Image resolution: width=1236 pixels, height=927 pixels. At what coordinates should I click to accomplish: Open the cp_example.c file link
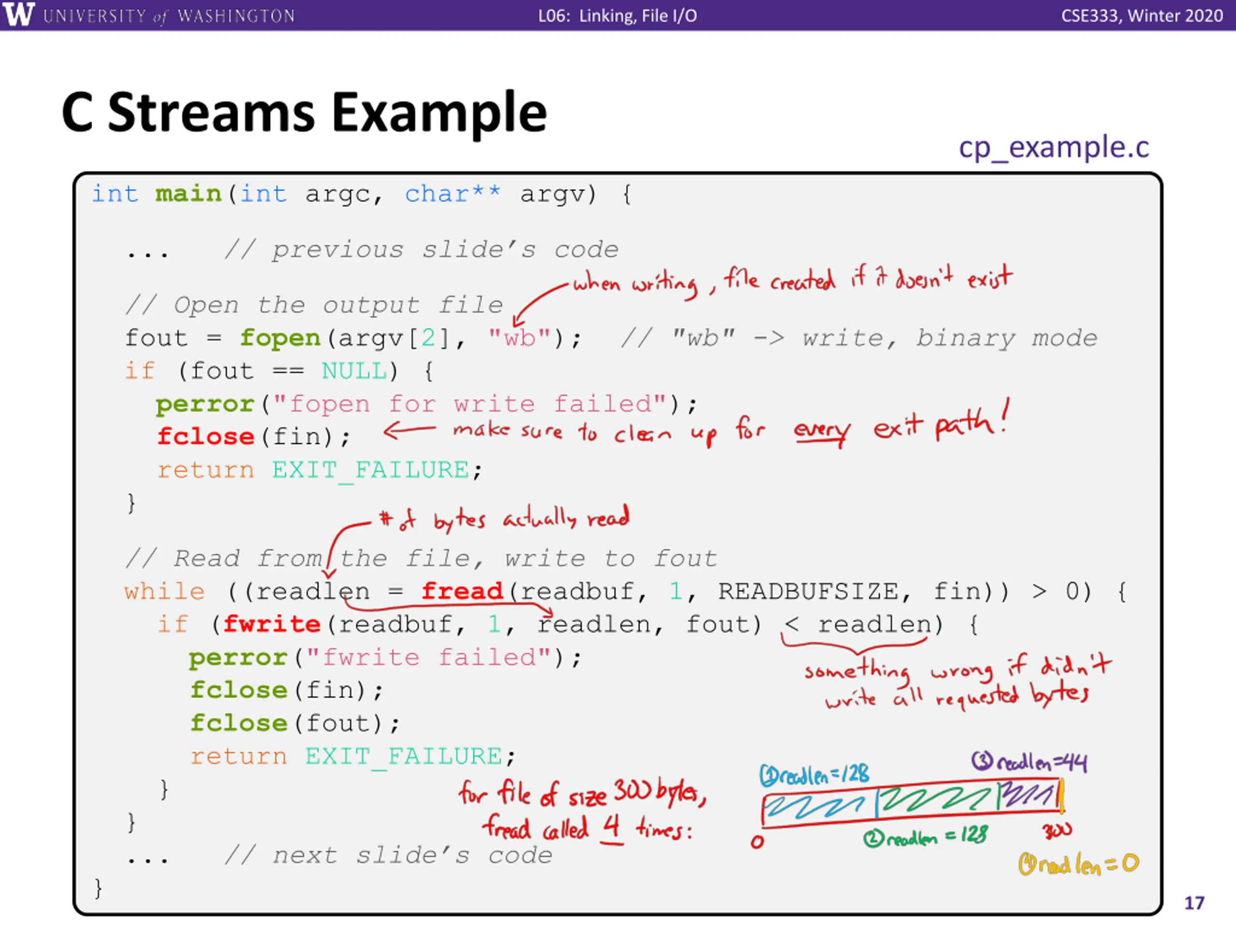(1053, 148)
